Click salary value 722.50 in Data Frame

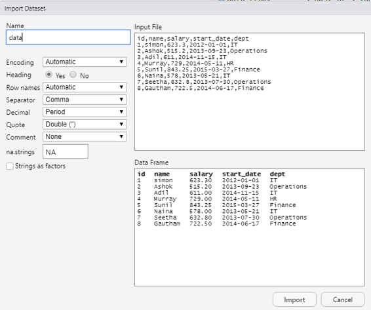[x=201, y=223]
